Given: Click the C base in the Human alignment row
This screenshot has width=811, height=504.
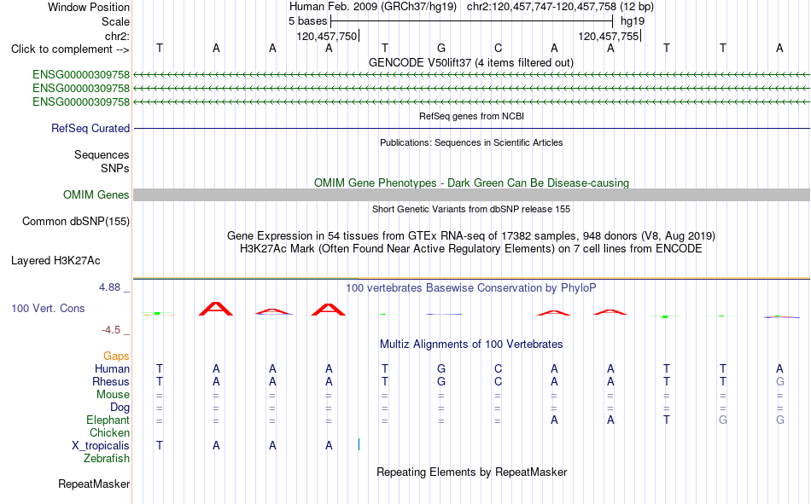Looking at the screenshot, I should tap(498, 368).
